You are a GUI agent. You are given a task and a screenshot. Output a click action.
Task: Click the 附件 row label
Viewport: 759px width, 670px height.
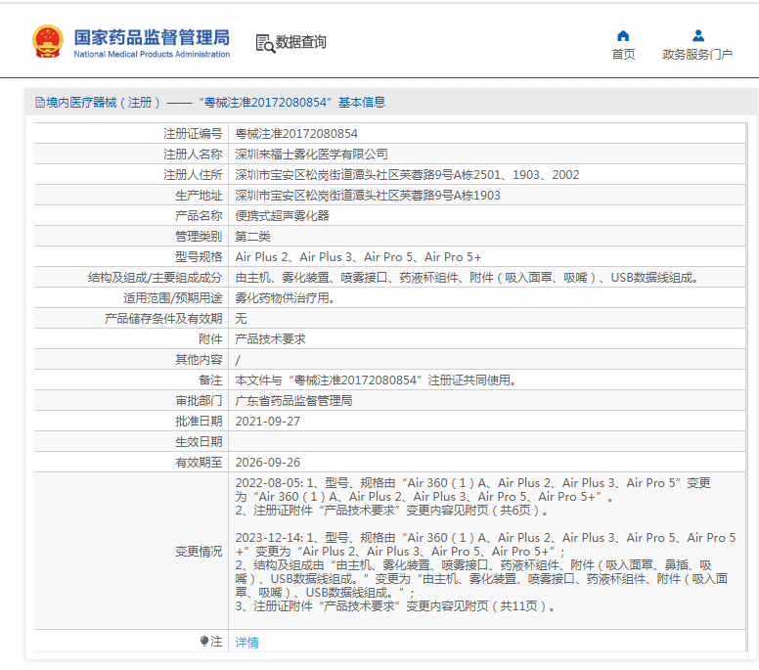click(x=210, y=338)
